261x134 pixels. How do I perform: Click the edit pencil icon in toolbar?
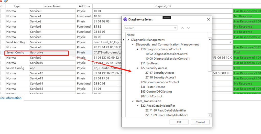[6, 1]
